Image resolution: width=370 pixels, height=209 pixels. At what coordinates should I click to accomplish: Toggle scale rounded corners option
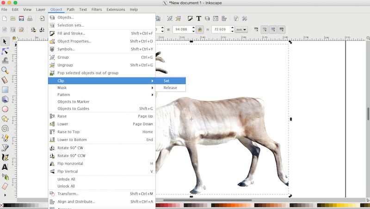click(265, 30)
